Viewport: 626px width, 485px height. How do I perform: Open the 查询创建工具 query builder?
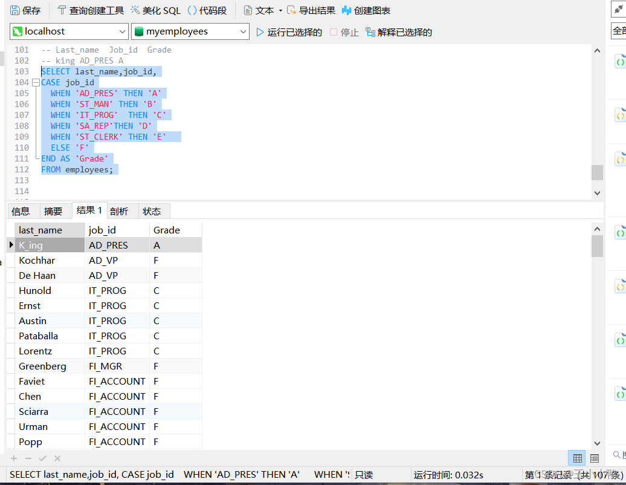91,10
